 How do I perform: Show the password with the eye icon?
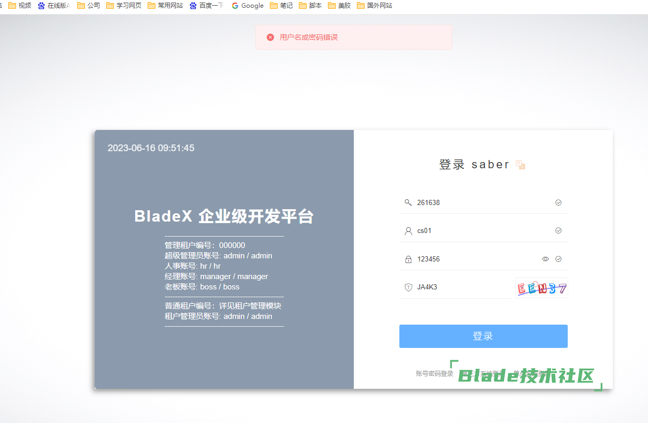point(545,259)
